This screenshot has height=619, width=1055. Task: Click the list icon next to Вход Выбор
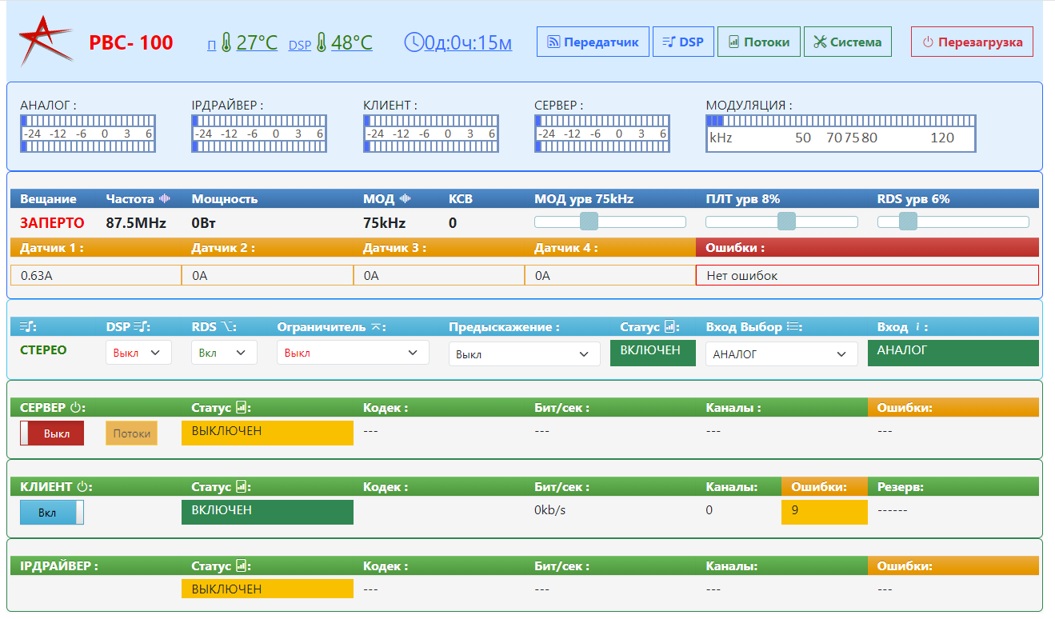tap(793, 327)
